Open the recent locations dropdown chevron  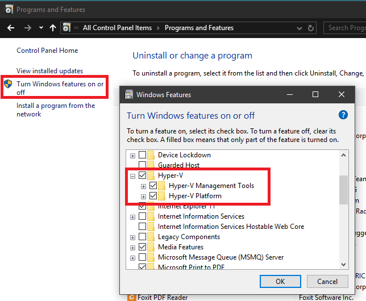[x=41, y=28]
